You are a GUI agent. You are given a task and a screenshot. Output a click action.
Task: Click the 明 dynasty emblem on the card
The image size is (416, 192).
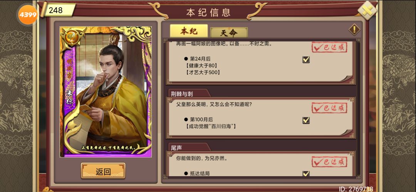[x=69, y=36]
